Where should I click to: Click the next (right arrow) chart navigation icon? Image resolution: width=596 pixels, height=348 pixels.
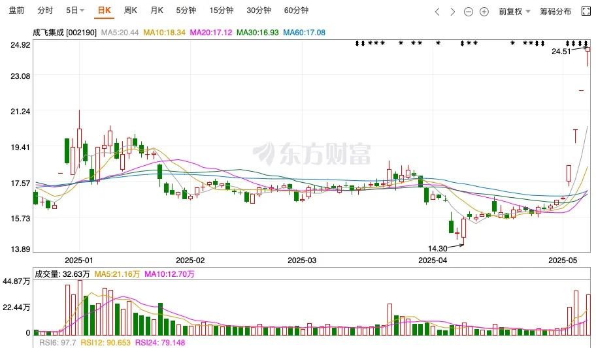tap(453, 11)
